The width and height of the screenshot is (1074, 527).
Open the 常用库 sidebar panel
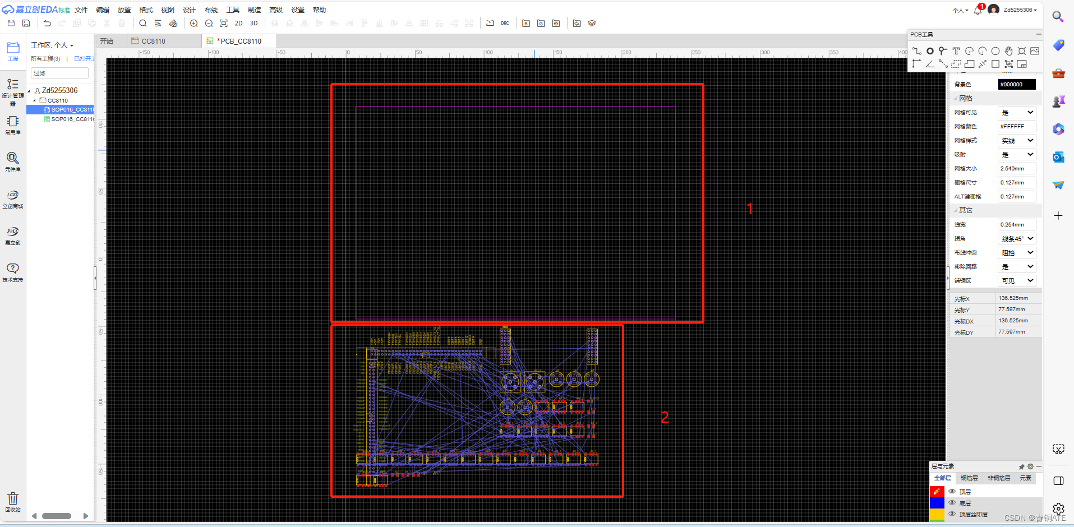tap(13, 126)
